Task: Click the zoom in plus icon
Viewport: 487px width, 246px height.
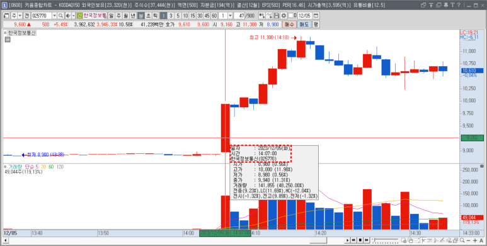Action: (x=475, y=240)
